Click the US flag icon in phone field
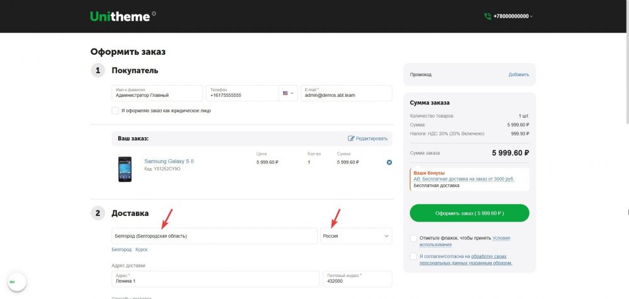The image size is (629, 299). pos(286,93)
